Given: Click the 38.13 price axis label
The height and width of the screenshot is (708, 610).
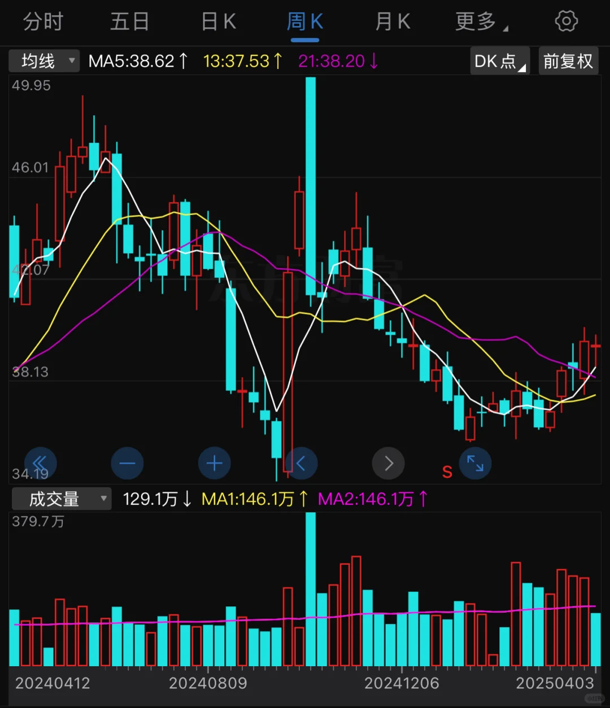Looking at the screenshot, I should pyautogui.click(x=30, y=372).
